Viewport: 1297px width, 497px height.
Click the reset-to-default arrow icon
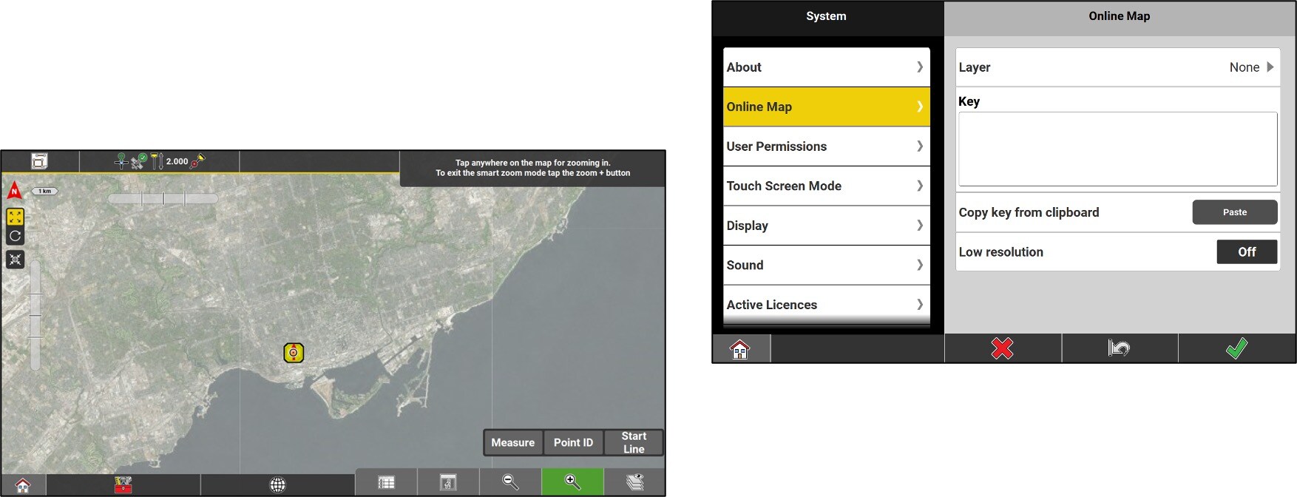pyautogui.click(x=1119, y=348)
